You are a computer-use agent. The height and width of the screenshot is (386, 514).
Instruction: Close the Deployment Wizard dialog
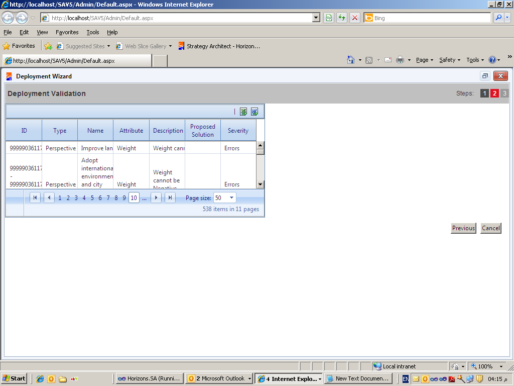[500, 76]
